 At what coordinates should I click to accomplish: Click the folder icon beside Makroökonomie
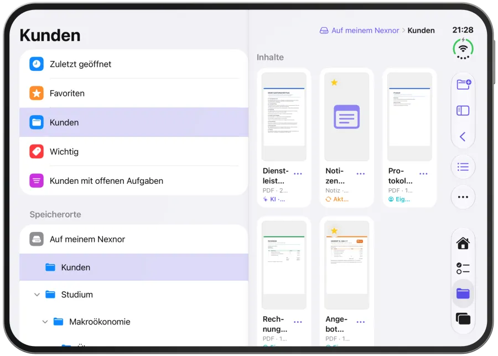pos(58,322)
